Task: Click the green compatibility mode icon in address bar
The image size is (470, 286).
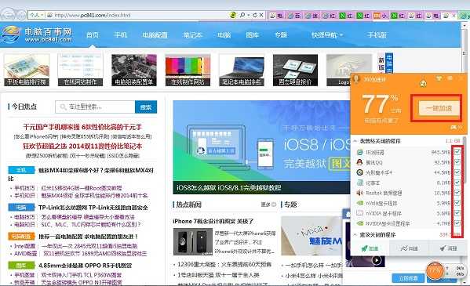Action: (x=233, y=15)
